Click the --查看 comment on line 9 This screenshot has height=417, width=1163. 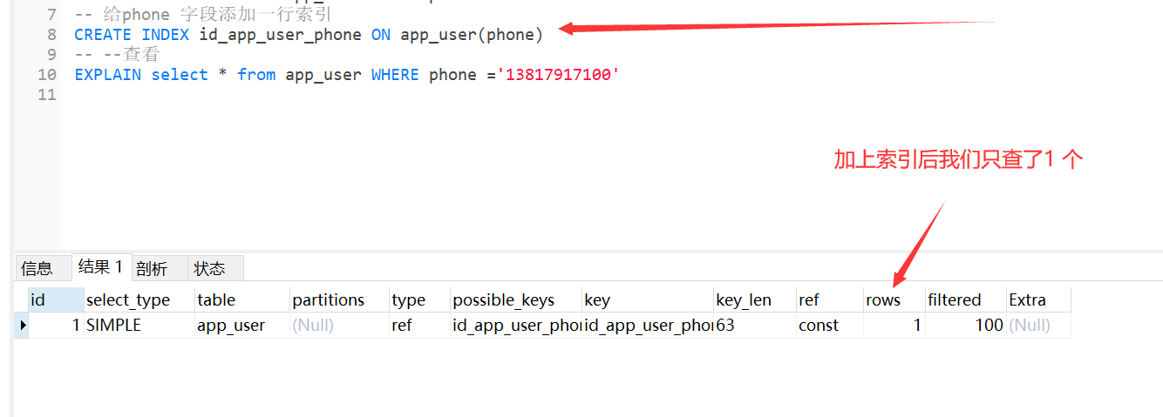tap(117, 55)
